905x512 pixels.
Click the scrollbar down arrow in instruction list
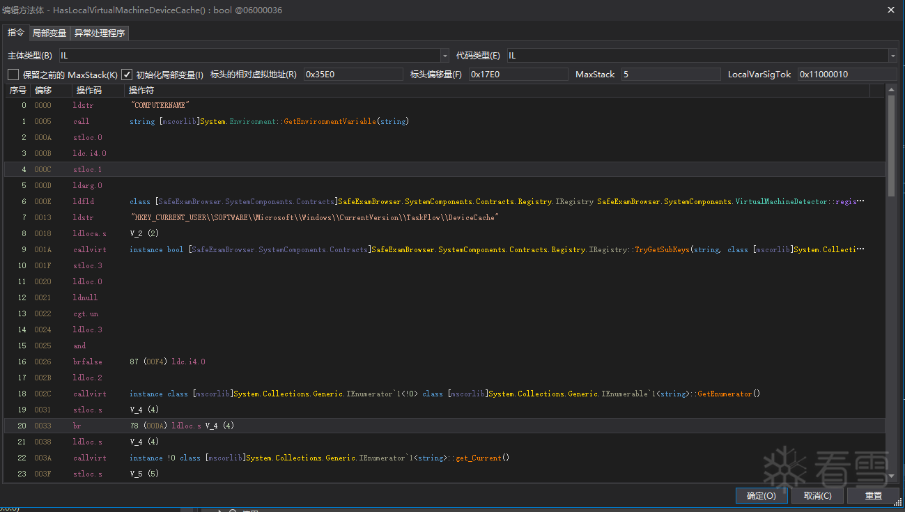[891, 476]
